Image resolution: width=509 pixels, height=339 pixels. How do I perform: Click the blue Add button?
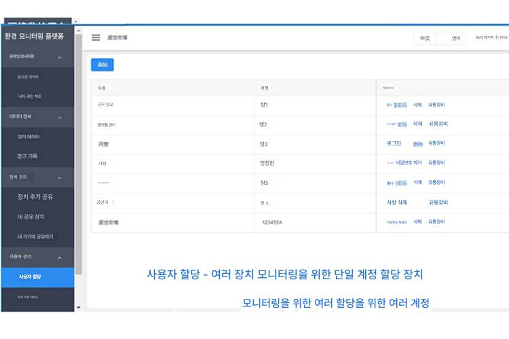pos(102,65)
